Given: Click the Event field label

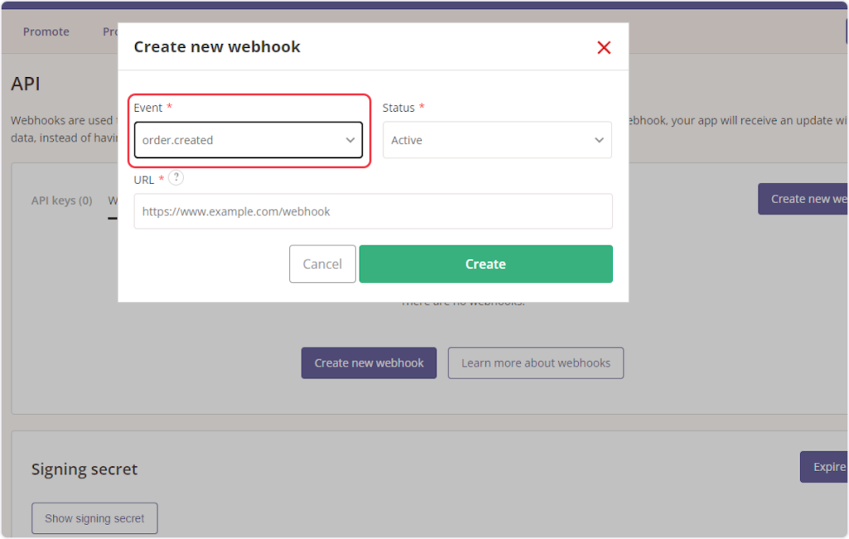Looking at the screenshot, I should click(148, 108).
